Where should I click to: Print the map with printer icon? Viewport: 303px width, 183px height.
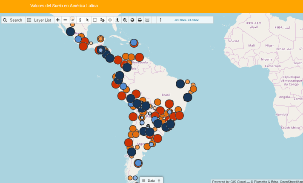(x=140, y=20)
